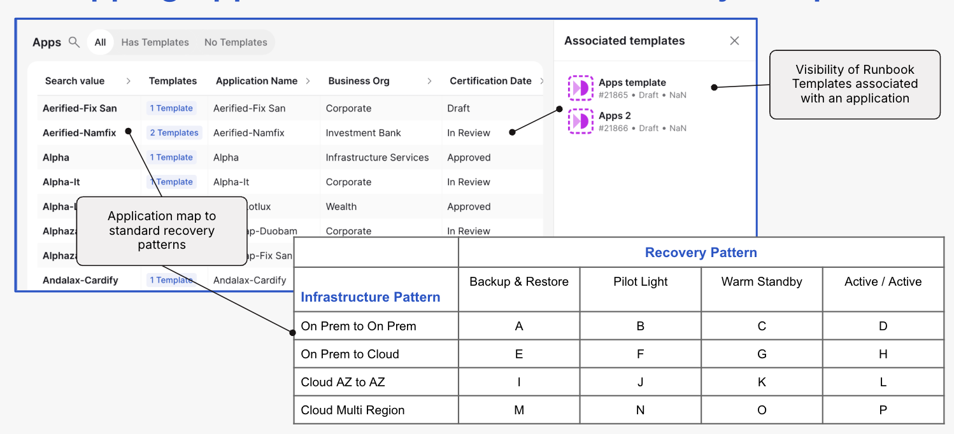Open the 1 Template badge for Aerified-Fix San
The image size is (954, 434).
click(x=171, y=108)
